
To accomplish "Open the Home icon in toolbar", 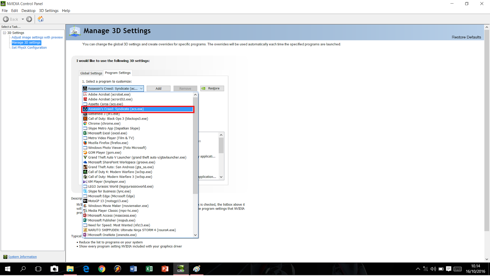I will point(40,19).
